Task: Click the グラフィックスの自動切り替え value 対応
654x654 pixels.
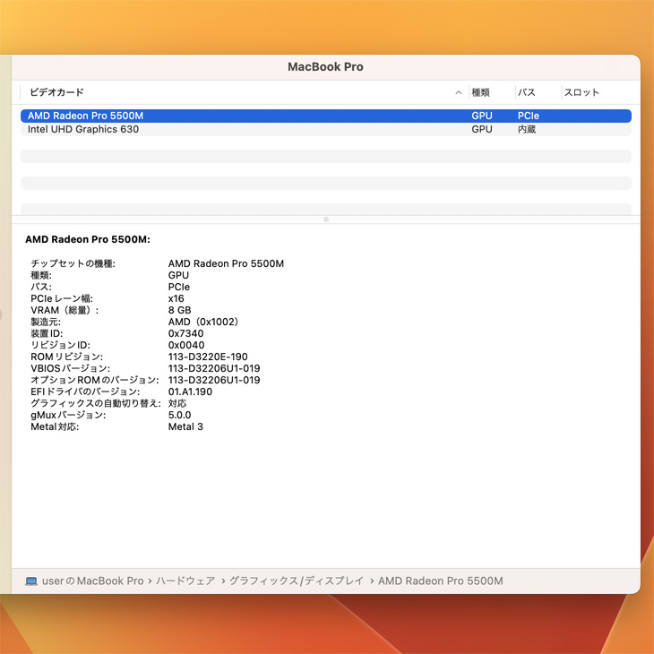Action: point(177,404)
